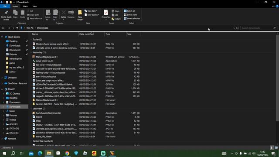Open the Copy to ribbon button
The height and width of the screenshot is (157, 279).
pyautogui.click(x=55, y=15)
